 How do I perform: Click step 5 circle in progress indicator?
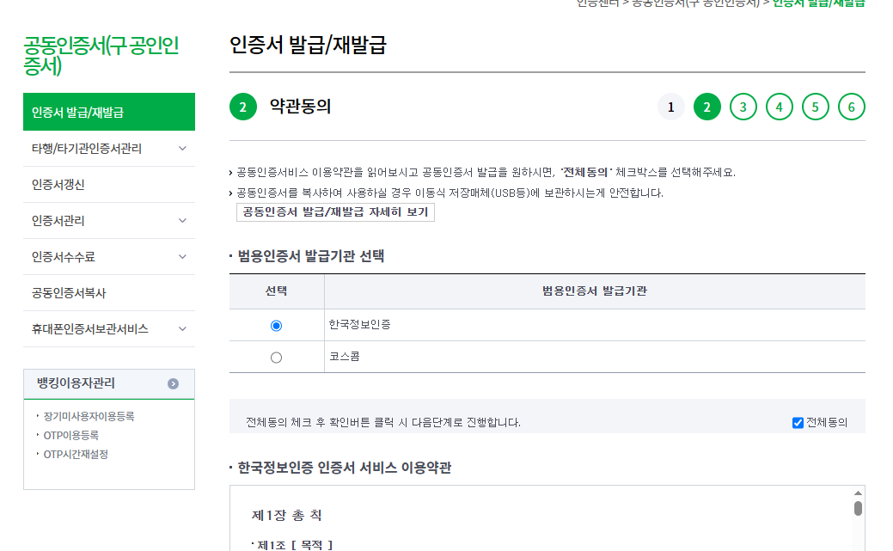click(816, 107)
